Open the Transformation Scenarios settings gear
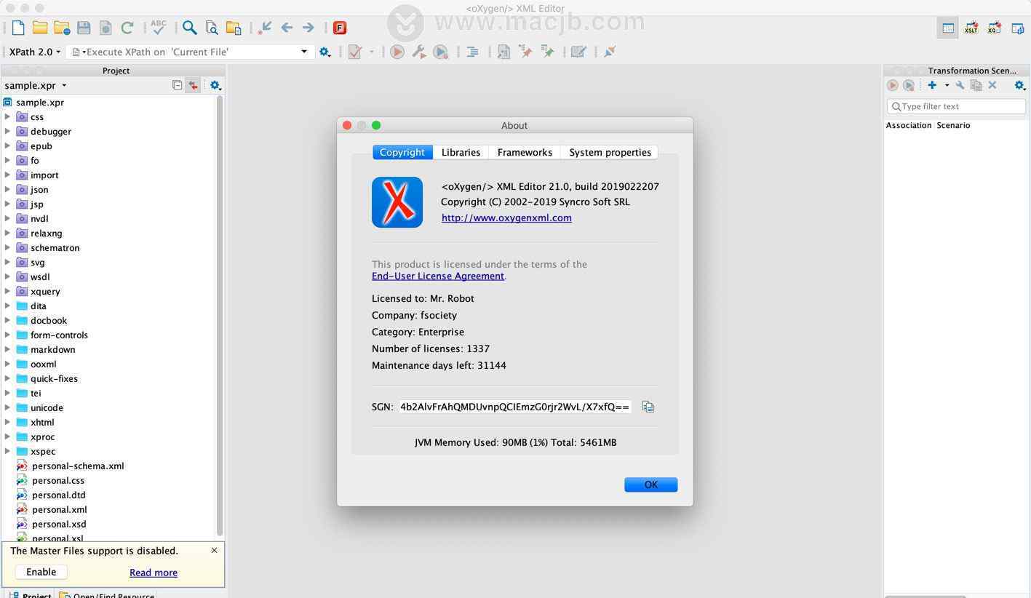Screen dimensions: 1031x598 [x=1019, y=85]
